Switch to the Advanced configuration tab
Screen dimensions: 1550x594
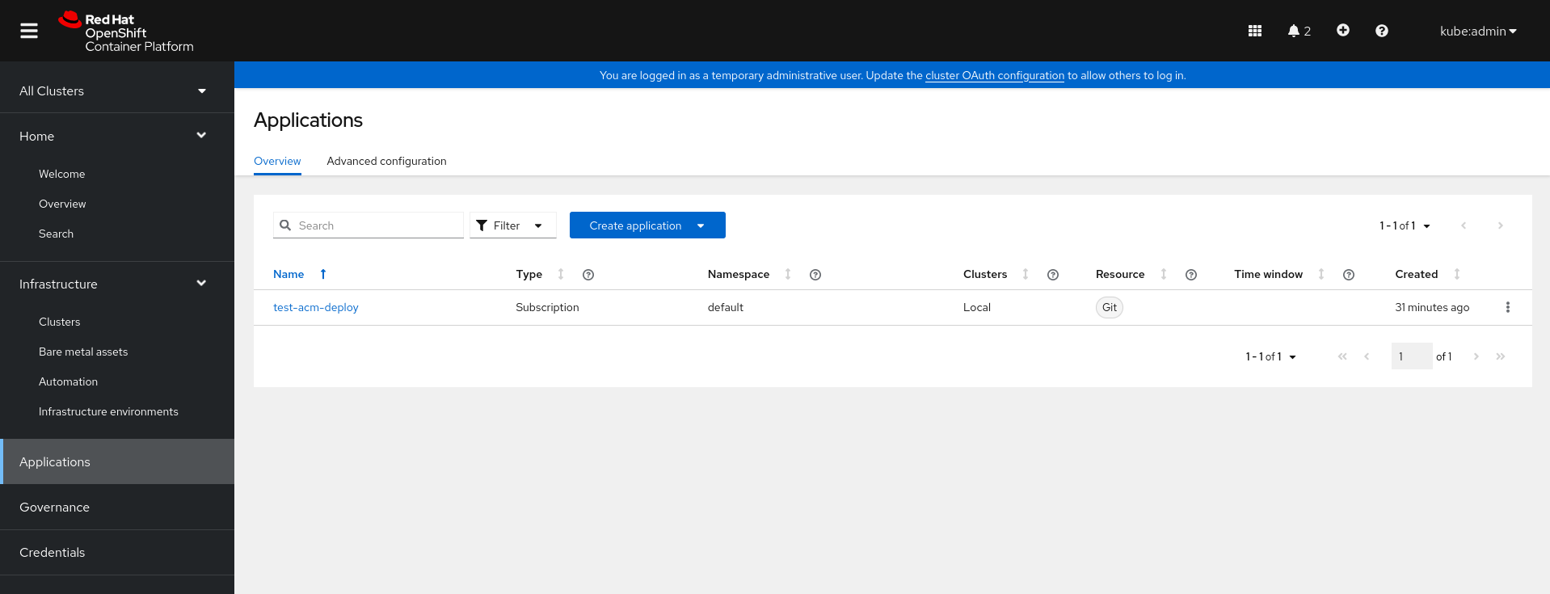click(x=386, y=161)
